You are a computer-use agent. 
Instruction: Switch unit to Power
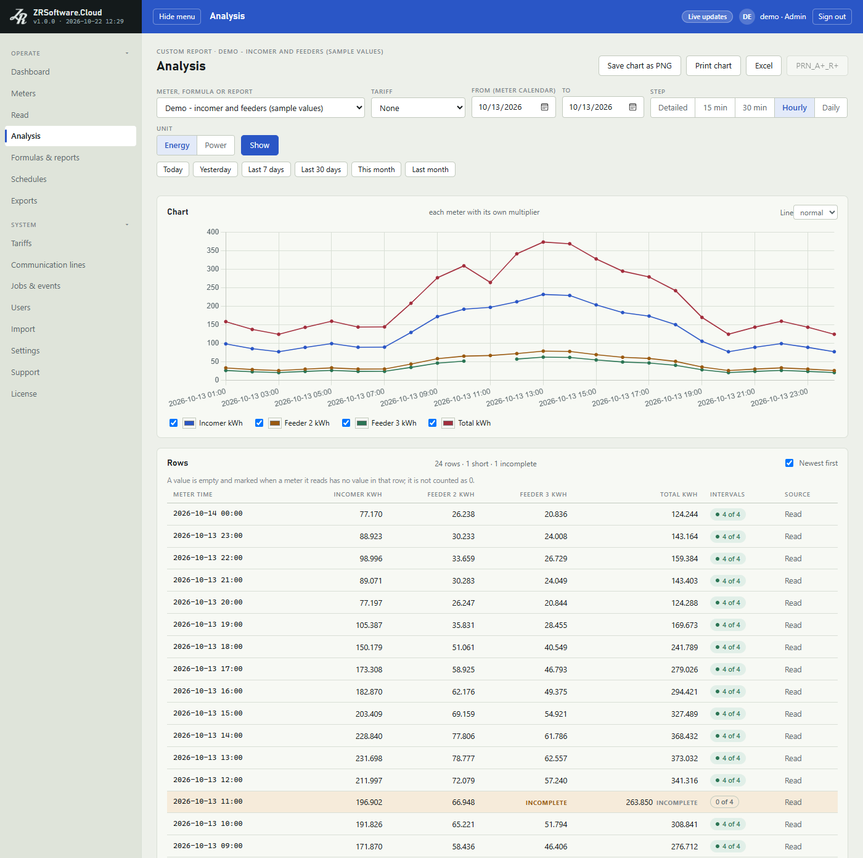[216, 146]
